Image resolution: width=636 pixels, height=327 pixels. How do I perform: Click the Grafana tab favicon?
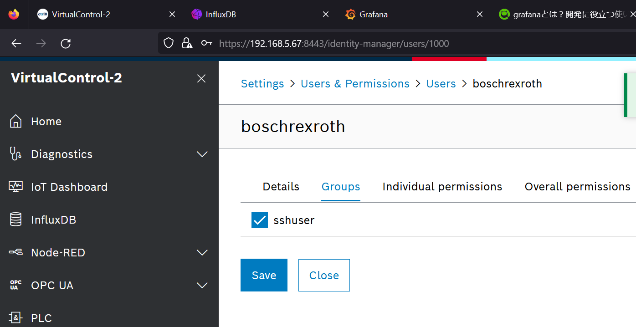click(350, 14)
